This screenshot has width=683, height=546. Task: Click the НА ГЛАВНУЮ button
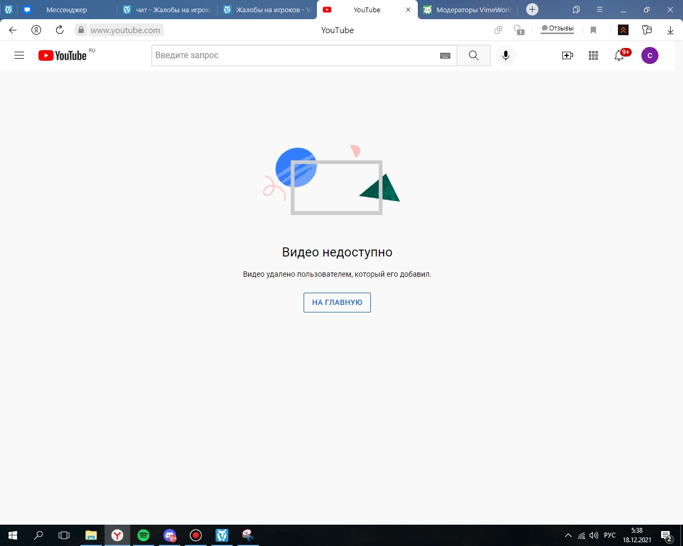tap(337, 302)
